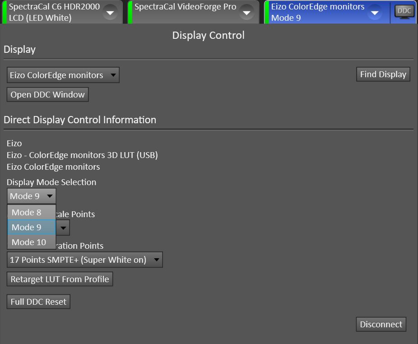
Task: Select Mode 8 from the list
Action: click(x=32, y=212)
